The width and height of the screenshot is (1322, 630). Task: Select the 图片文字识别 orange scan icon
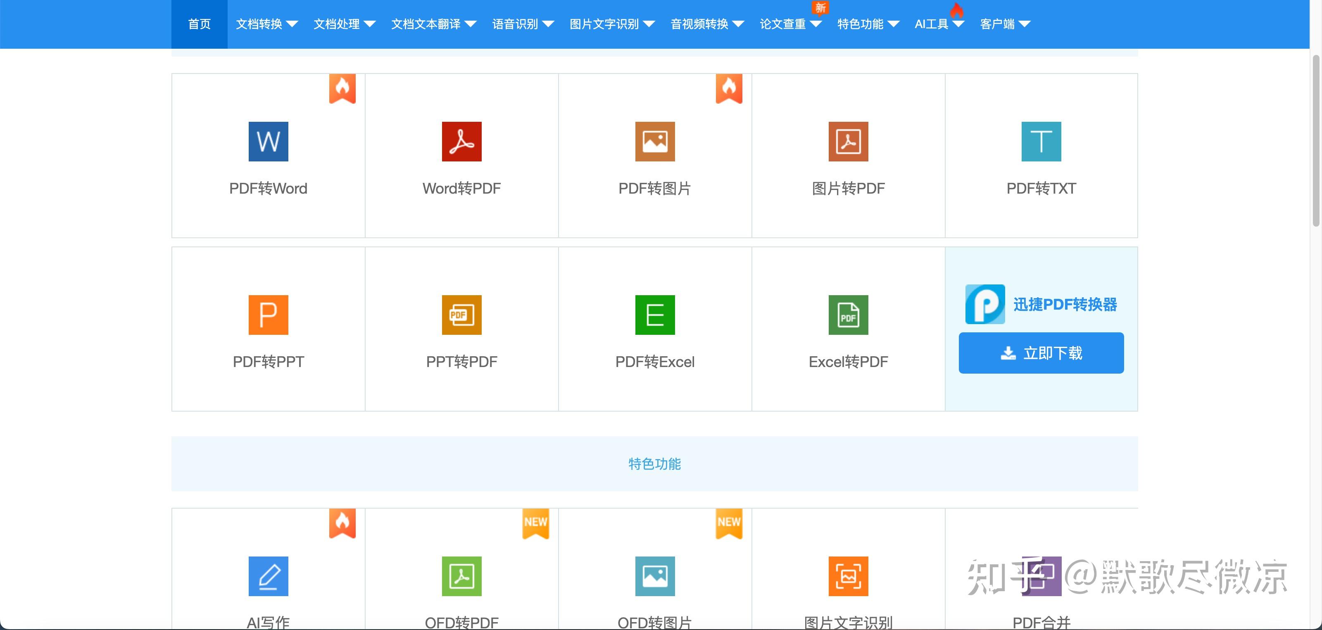[848, 576]
